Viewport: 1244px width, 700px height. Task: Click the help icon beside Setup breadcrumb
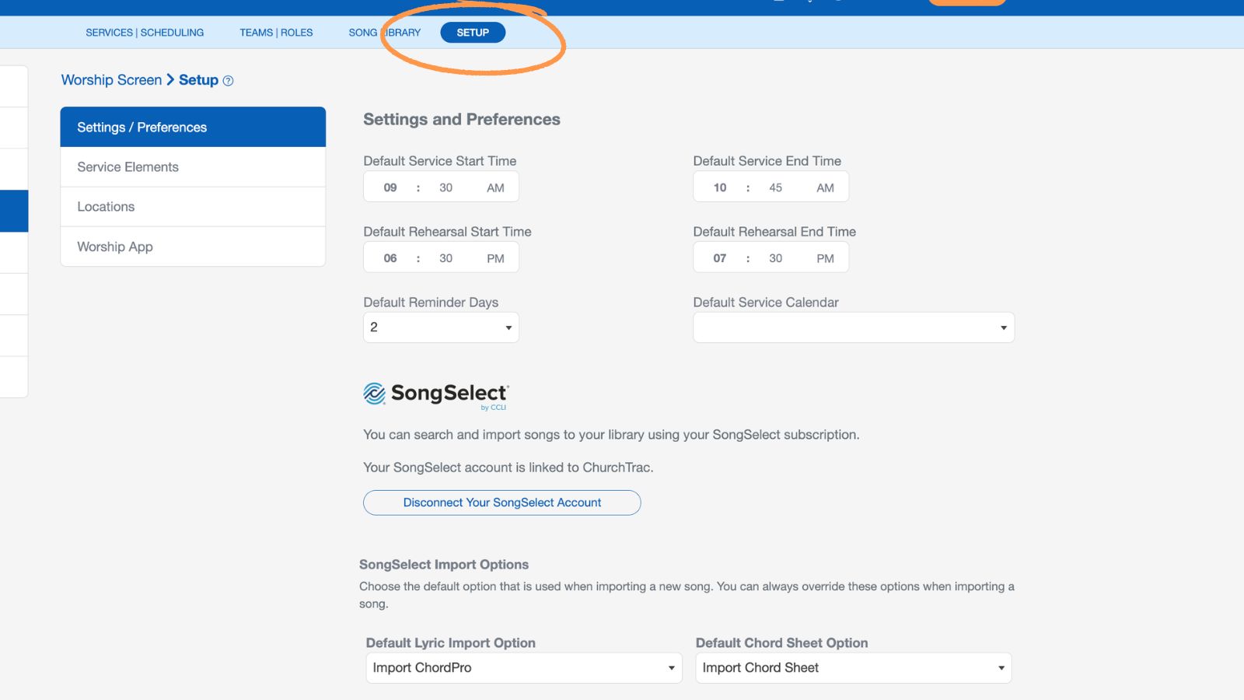click(x=228, y=80)
